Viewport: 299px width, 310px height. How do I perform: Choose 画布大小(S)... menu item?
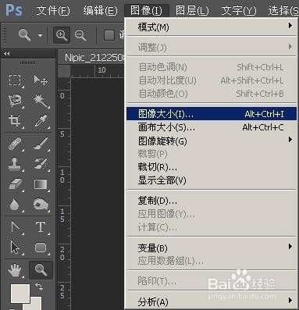pos(212,127)
